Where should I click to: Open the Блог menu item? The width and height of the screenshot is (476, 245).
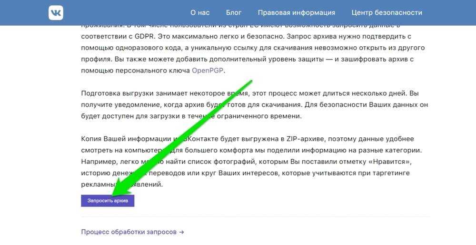(234, 13)
